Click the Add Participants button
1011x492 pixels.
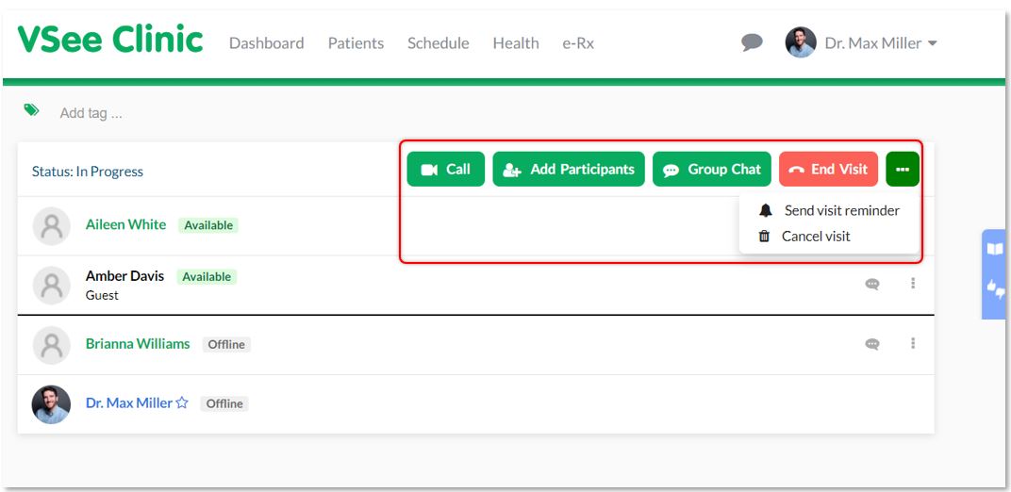pos(569,170)
